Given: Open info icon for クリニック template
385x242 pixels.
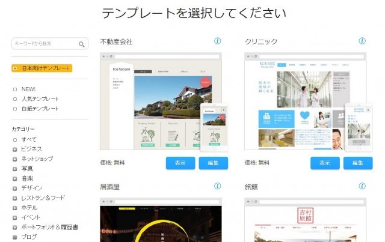Looking at the screenshot, I should pos(362,41).
